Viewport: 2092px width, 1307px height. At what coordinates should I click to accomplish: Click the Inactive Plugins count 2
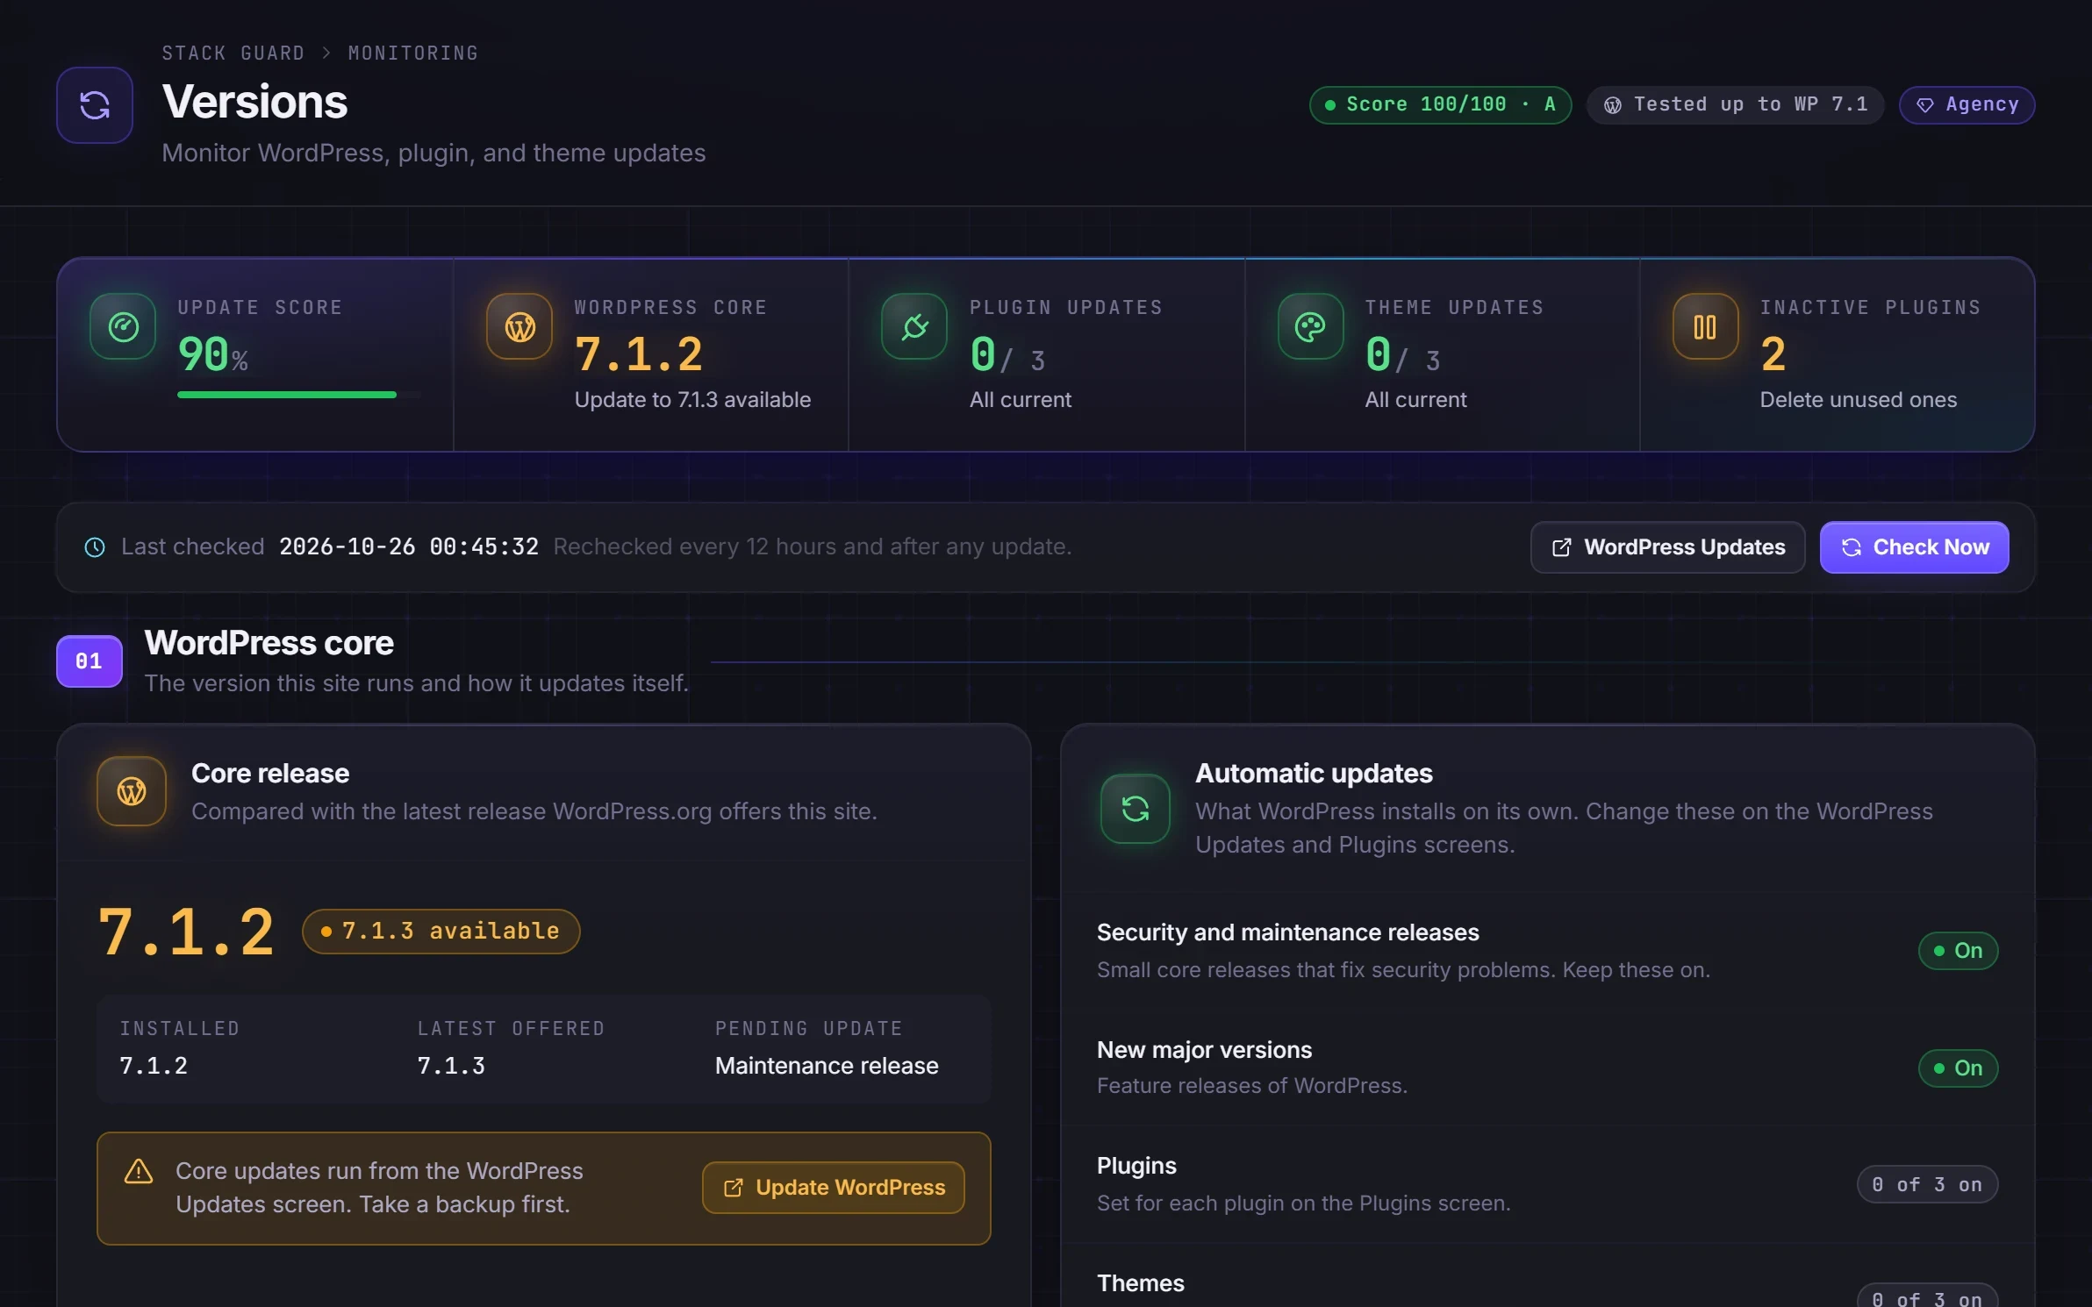1773,355
